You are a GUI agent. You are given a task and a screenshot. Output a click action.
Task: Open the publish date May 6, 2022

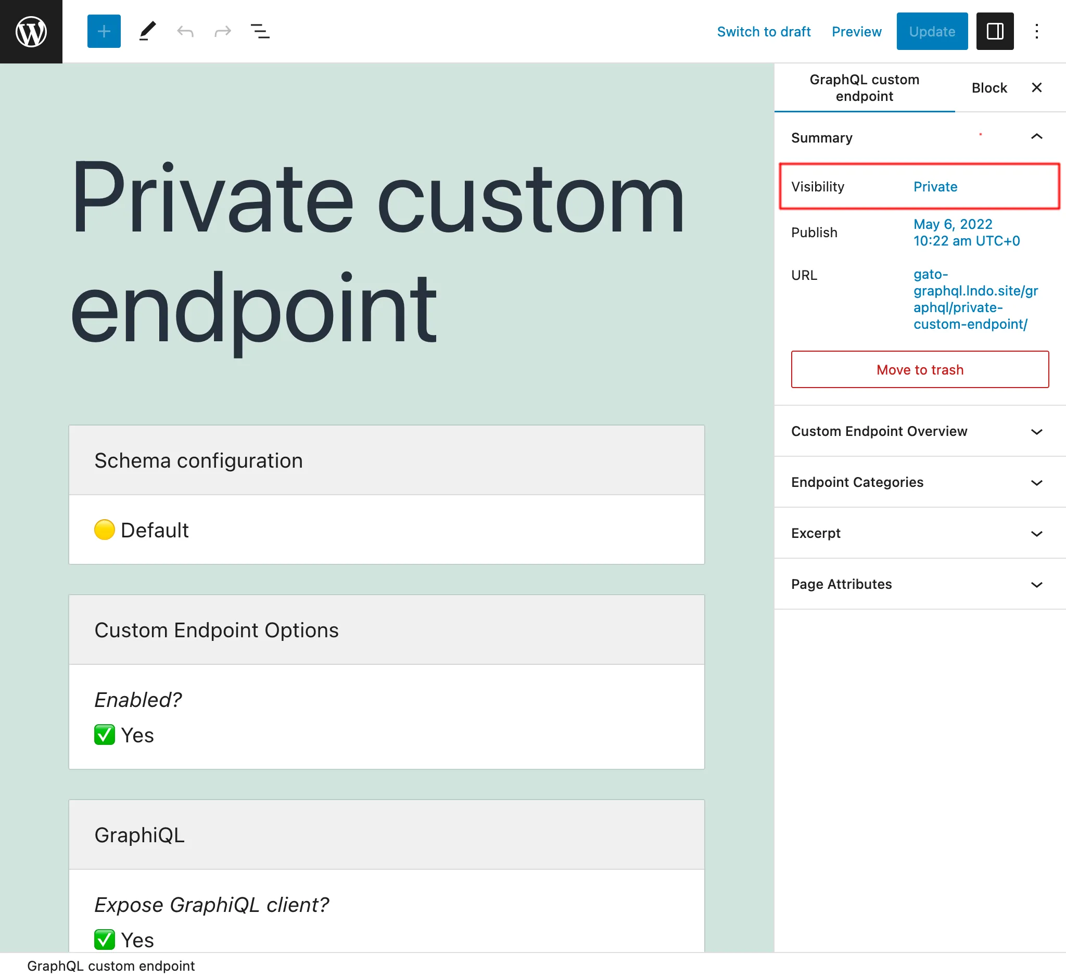pos(966,233)
